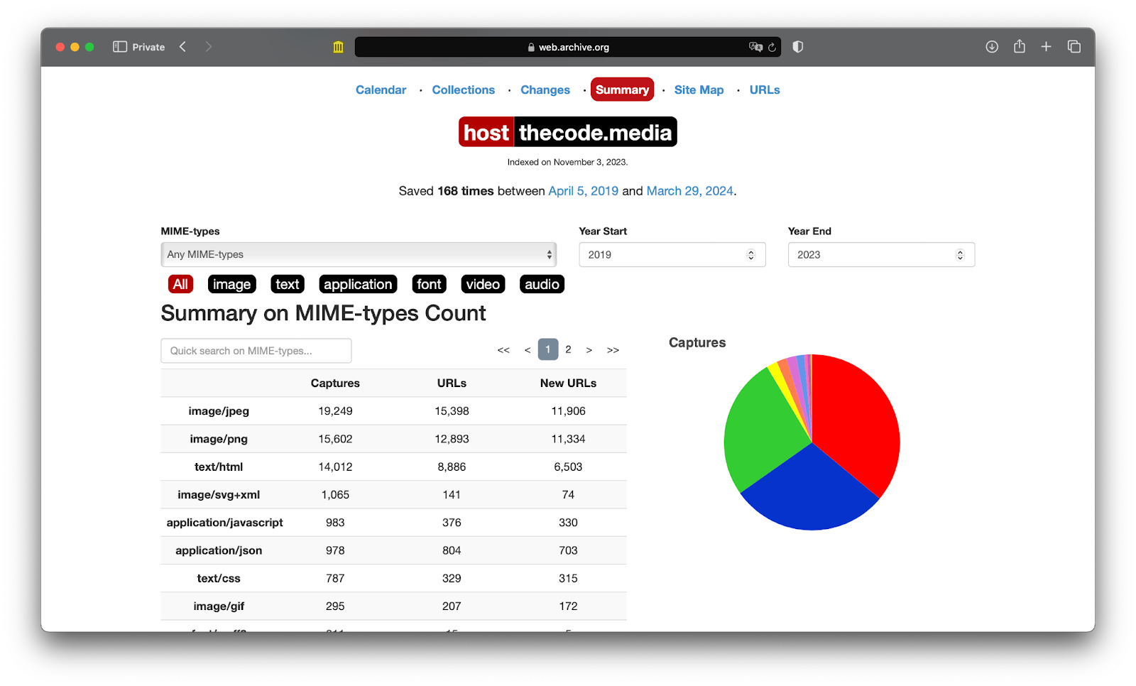Image resolution: width=1136 pixels, height=686 pixels.
Task: Toggle the Safari sidebar icon
Action: tap(119, 47)
